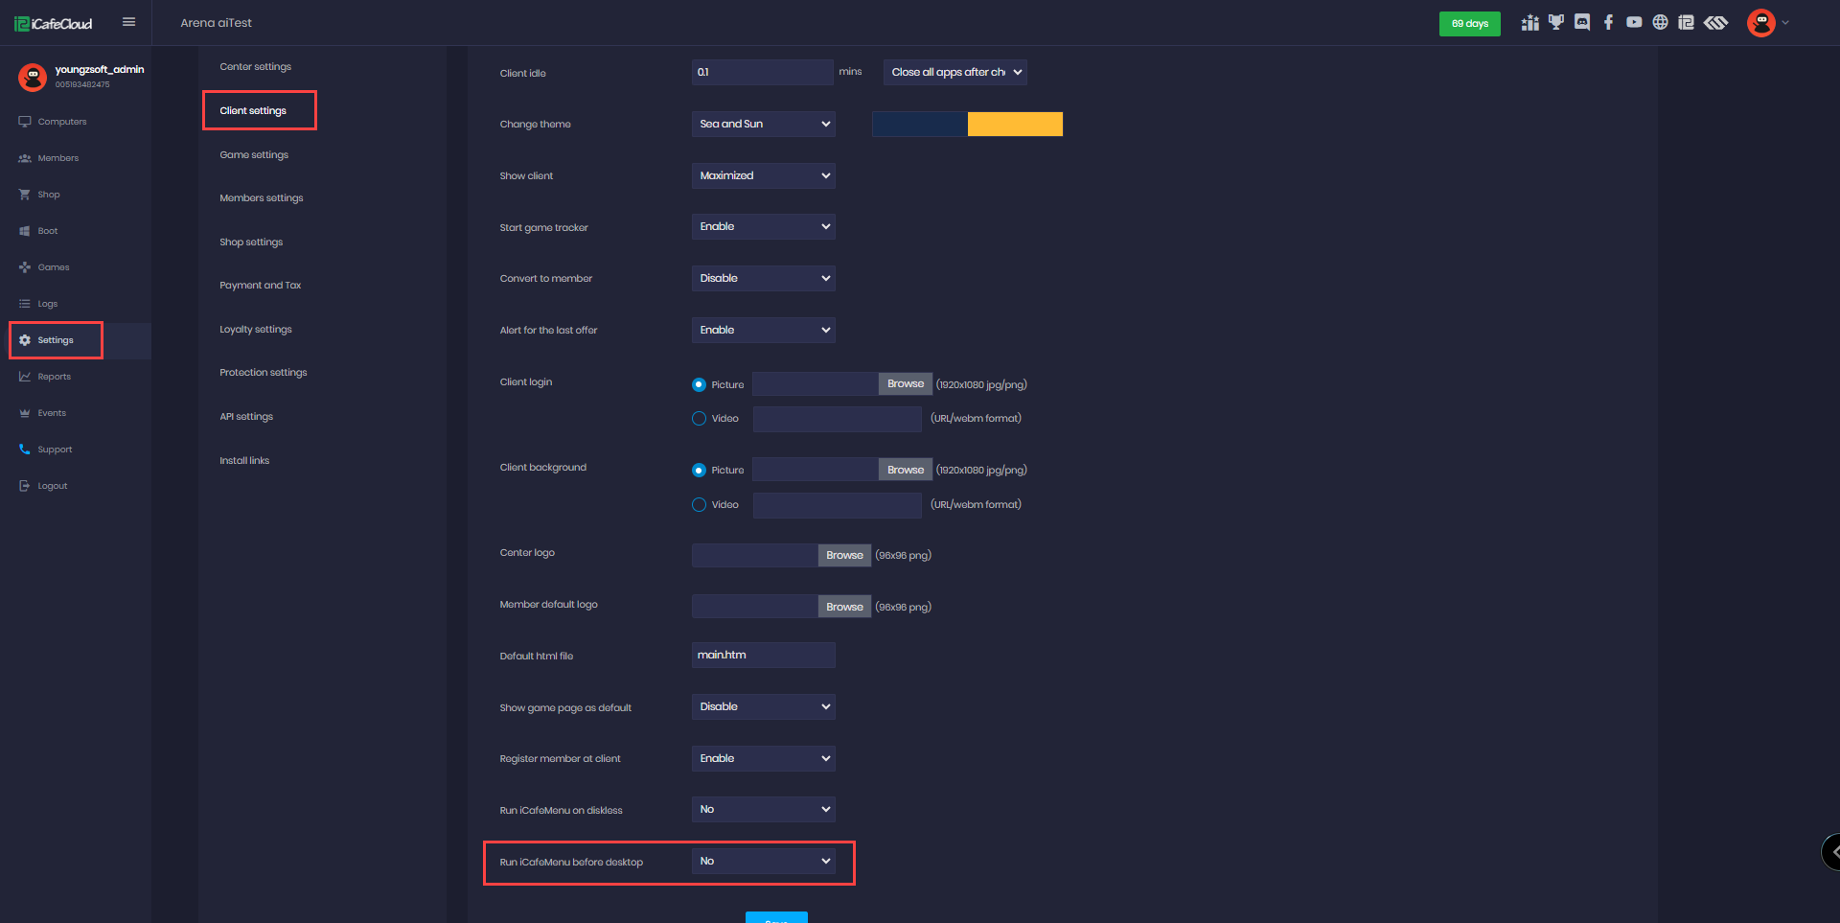Click the globe language icon
The height and width of the screenshot is (923, 1840).
point(1660,23)
